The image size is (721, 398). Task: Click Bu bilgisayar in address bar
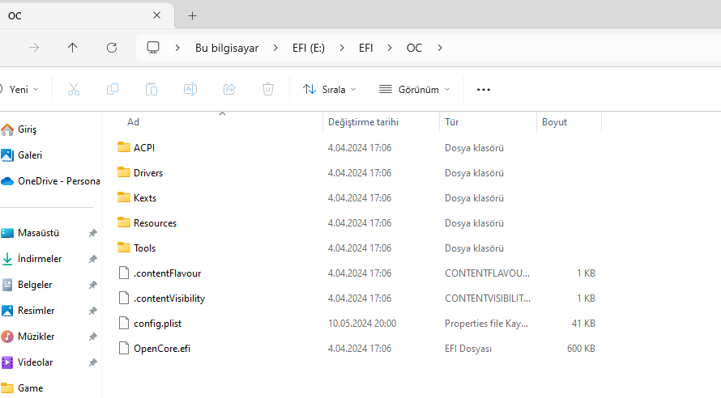coord(227,48)
